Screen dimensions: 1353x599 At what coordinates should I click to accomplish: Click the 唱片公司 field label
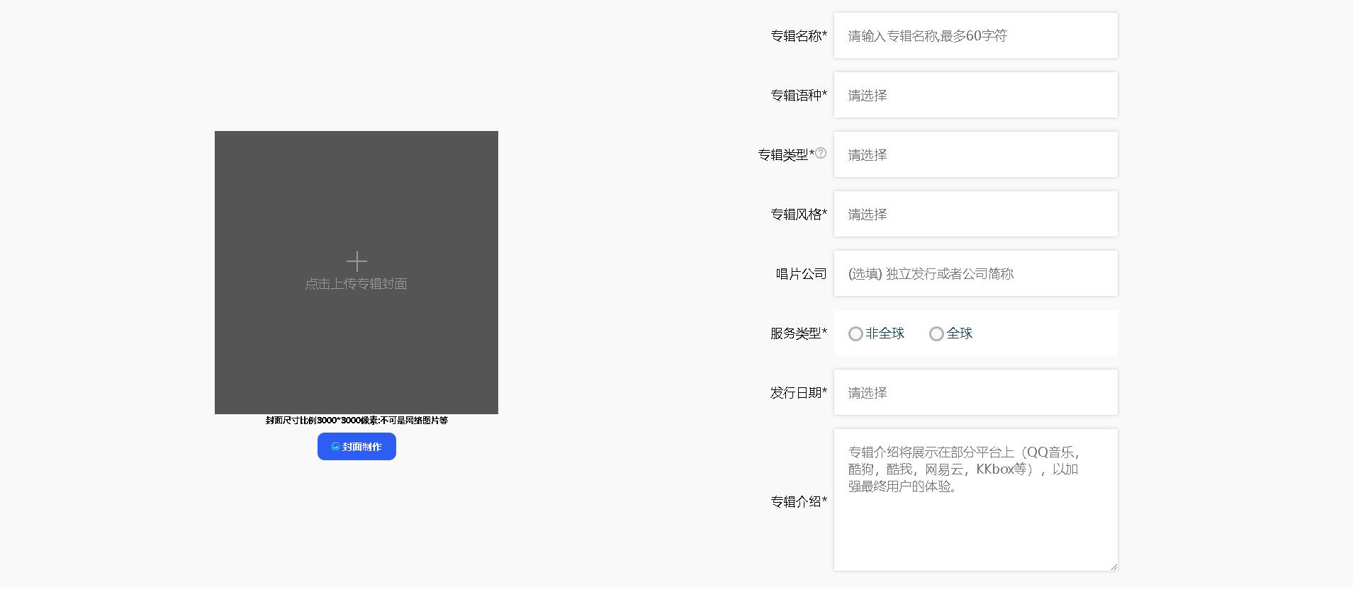click(x=801, y=274)
